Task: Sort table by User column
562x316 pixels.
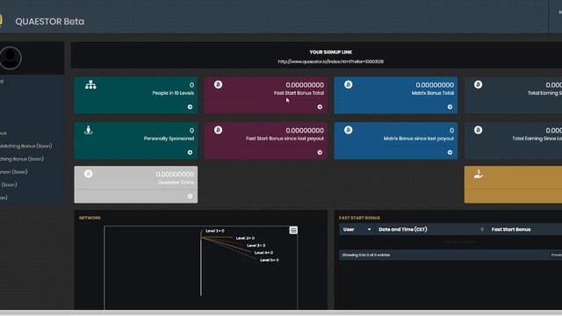Action: 357,230
